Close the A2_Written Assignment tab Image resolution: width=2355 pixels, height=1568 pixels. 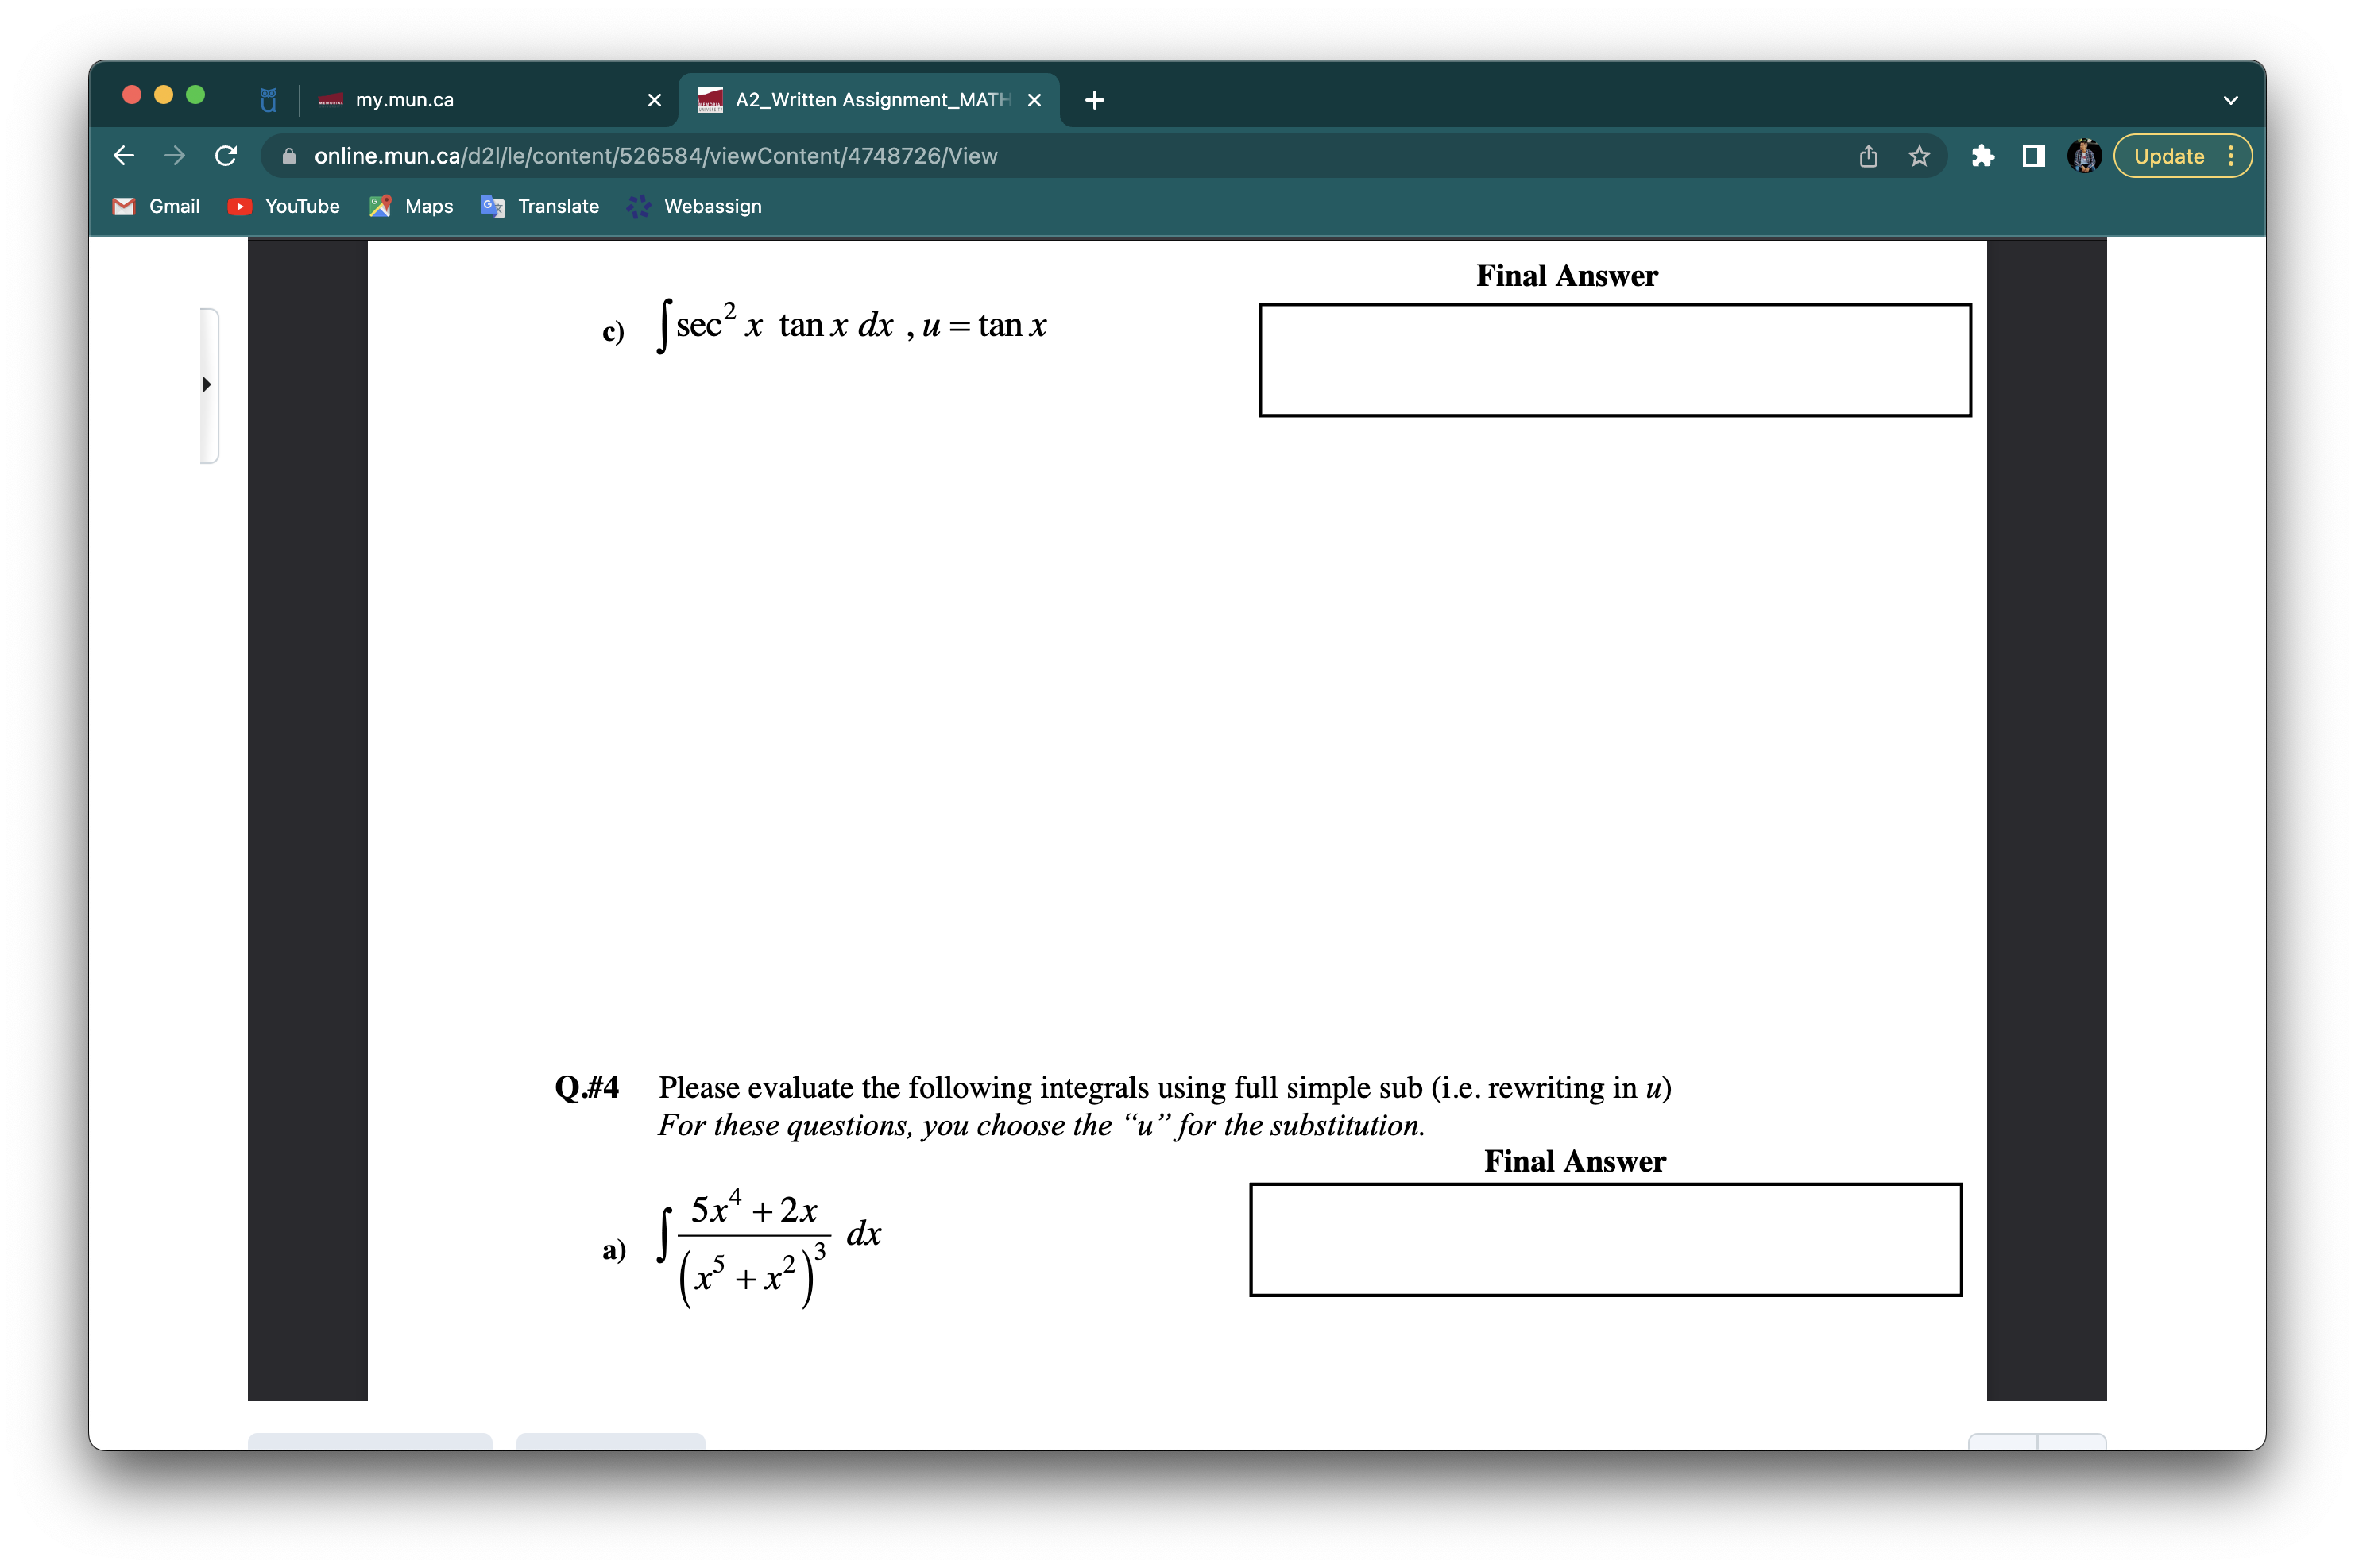point(1034,99)
